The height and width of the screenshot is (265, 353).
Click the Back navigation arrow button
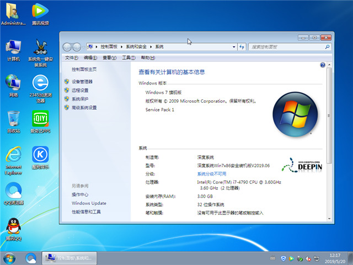(67, 47)
